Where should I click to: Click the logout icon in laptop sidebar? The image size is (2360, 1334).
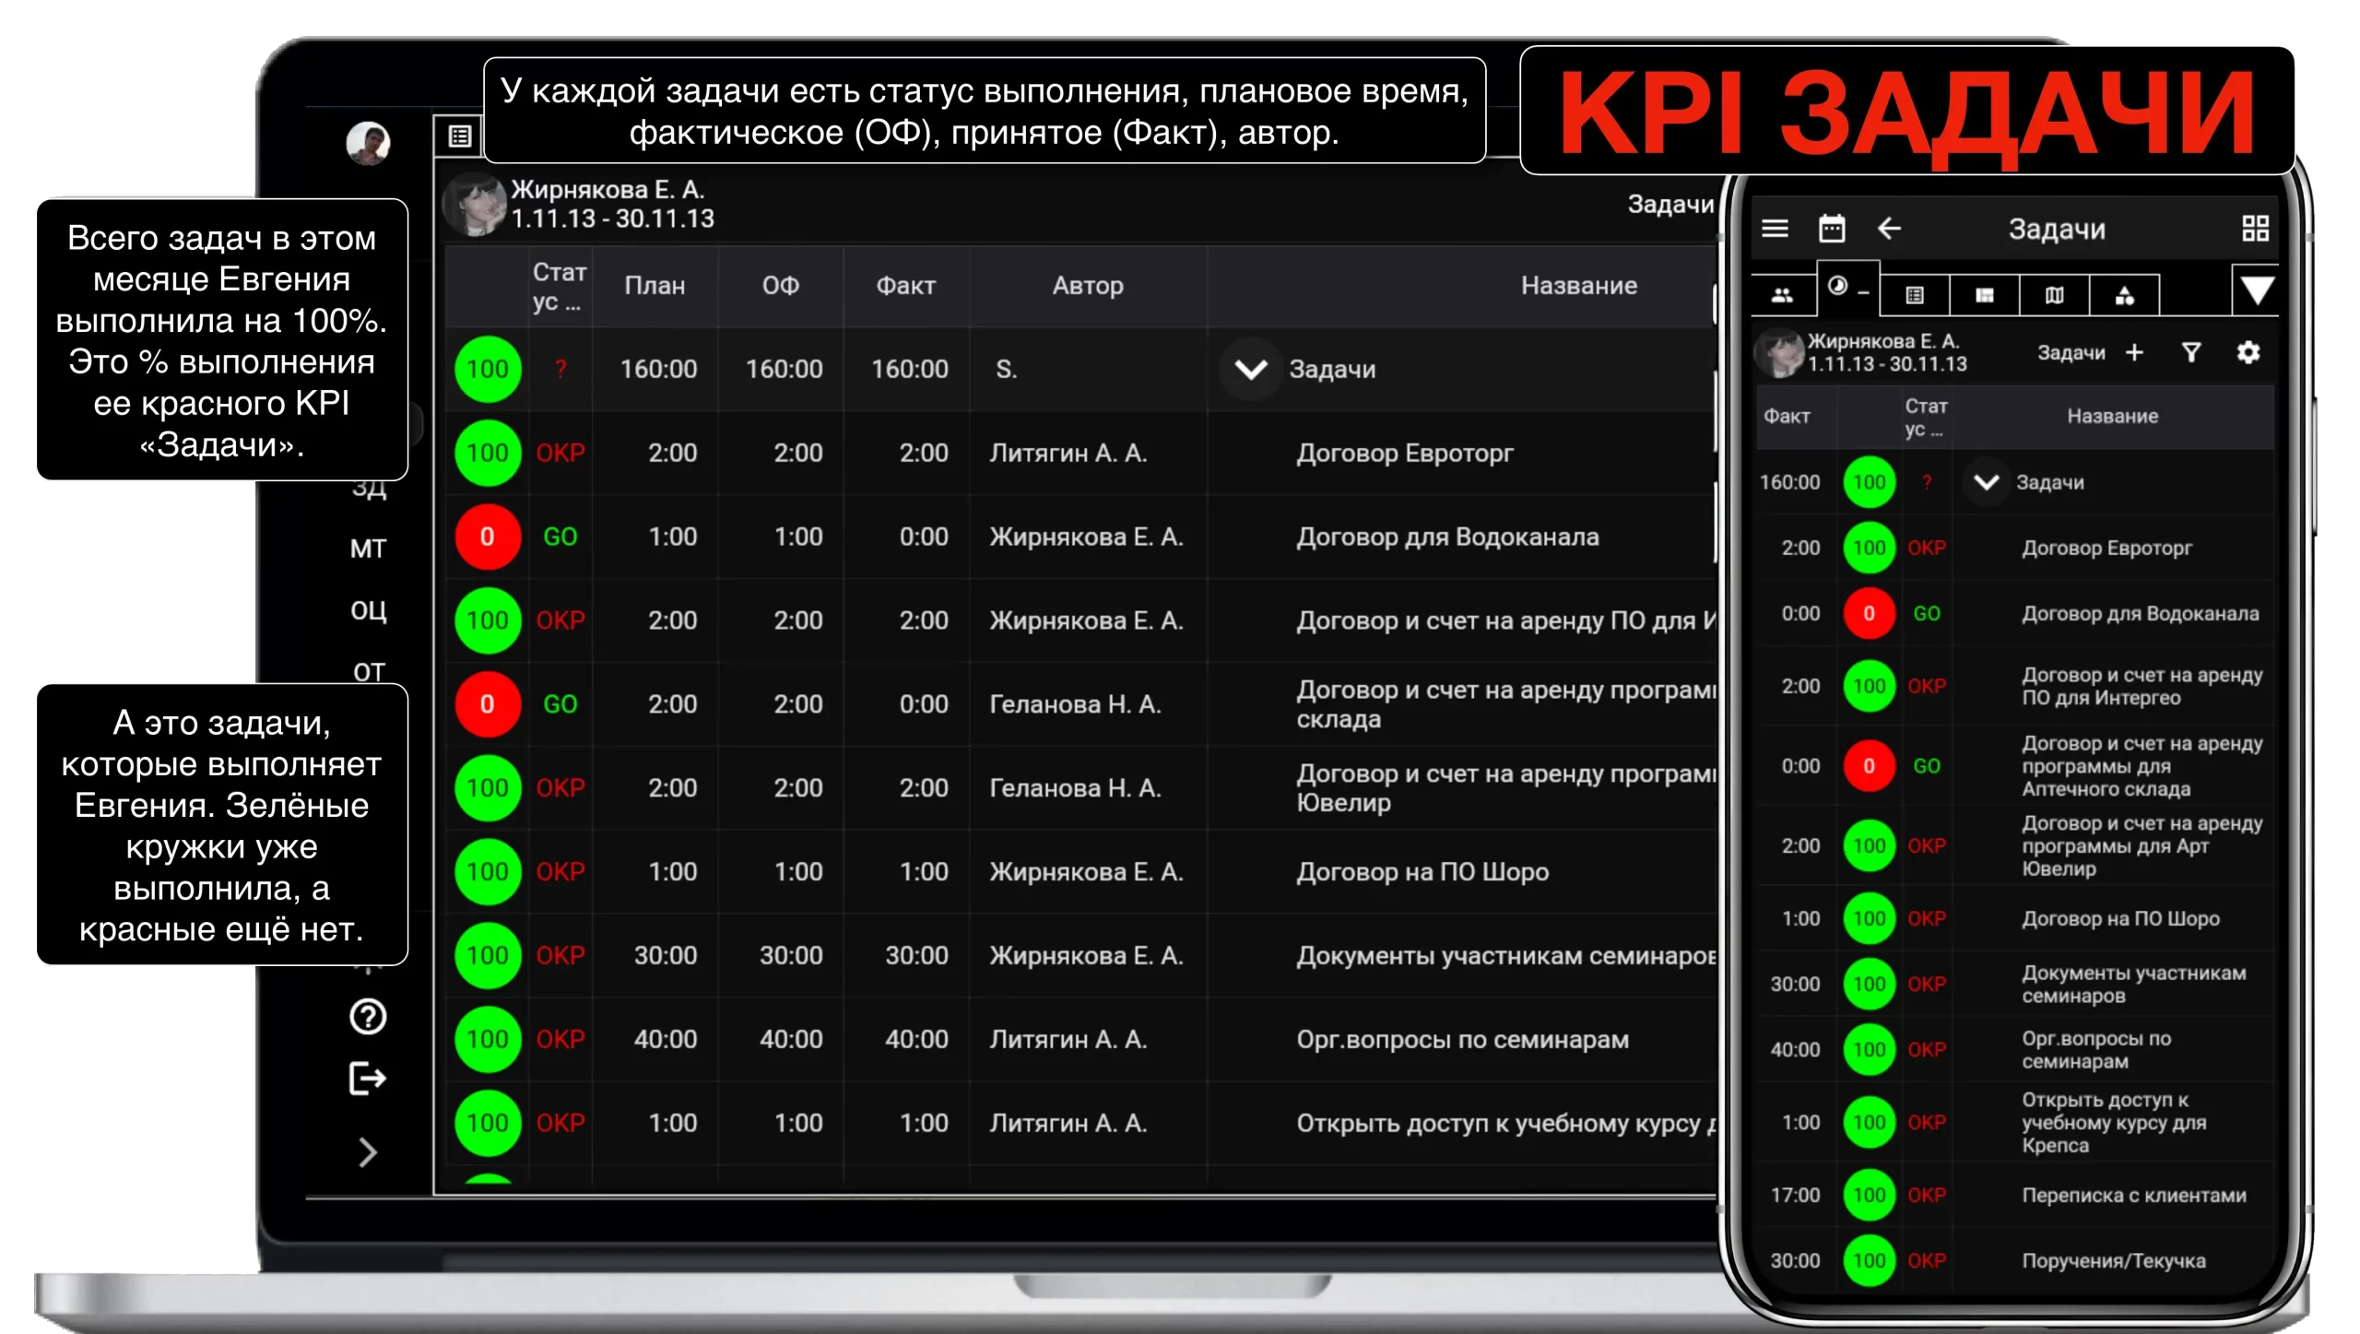[368, 1078]
